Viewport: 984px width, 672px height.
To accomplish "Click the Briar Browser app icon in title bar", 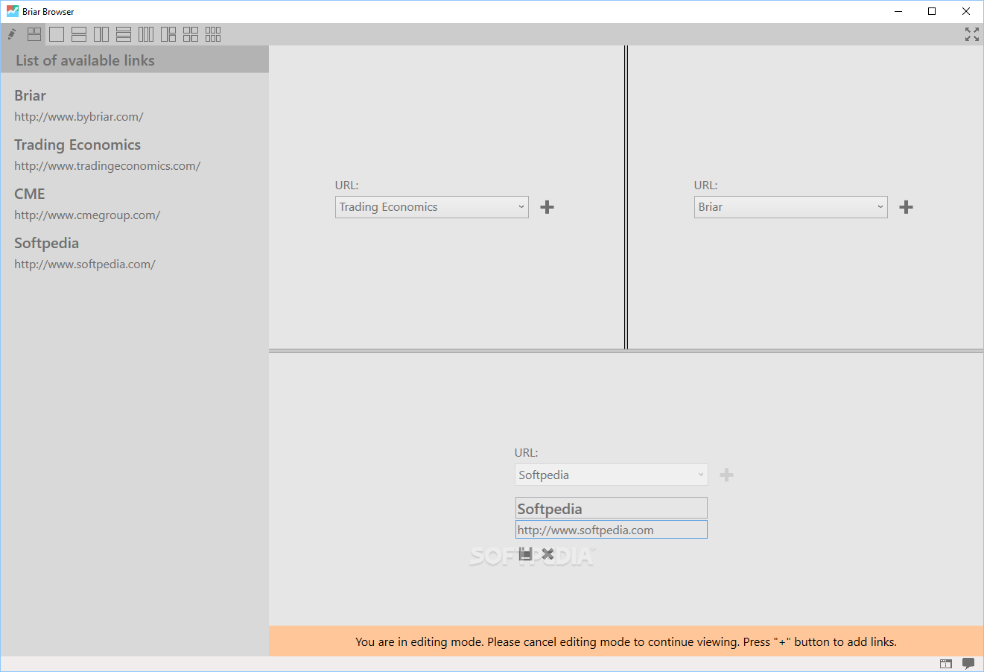I will (x=13, y=11).
